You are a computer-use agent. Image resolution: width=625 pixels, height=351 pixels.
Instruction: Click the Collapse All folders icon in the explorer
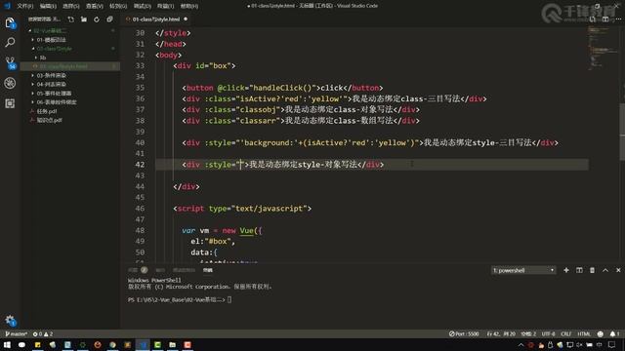click(109, 19)
